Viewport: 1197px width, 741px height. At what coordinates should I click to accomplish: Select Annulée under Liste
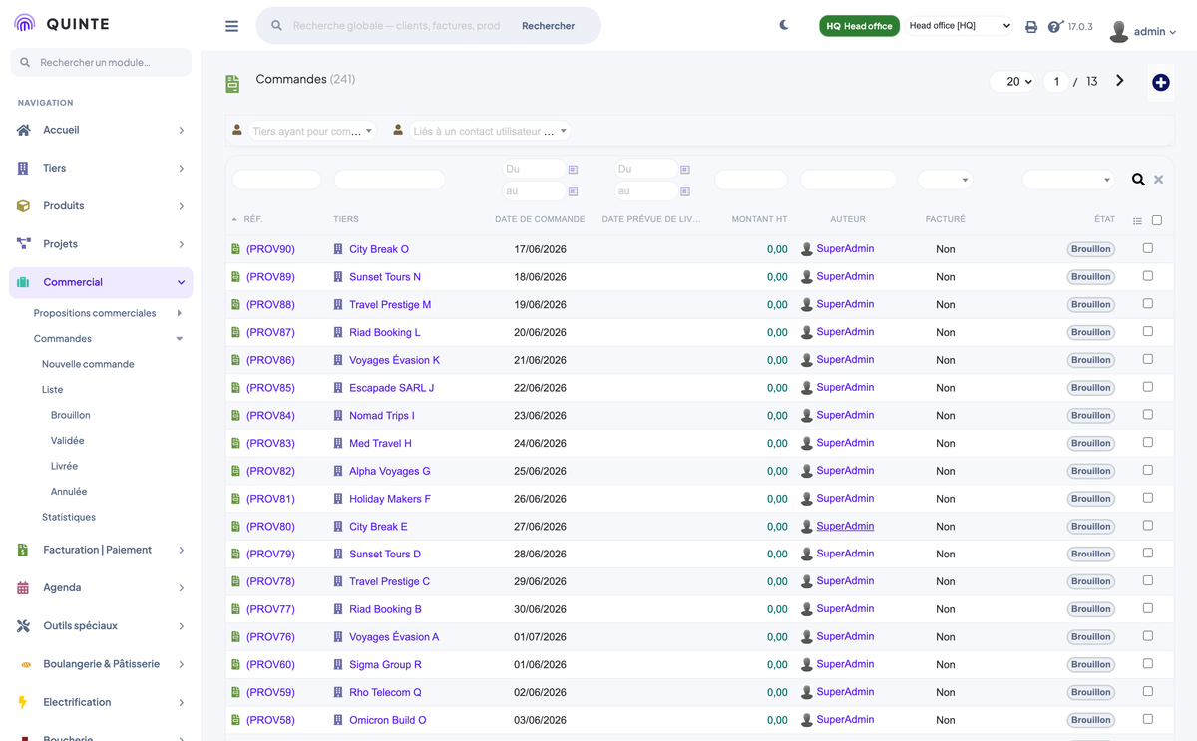[69, 492]
